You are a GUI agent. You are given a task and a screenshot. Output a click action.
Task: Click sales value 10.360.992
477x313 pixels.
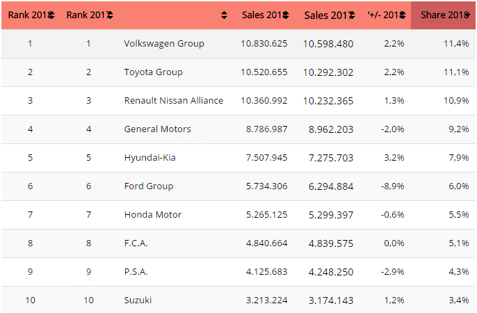pyautogui.click(x=264, y=101)
